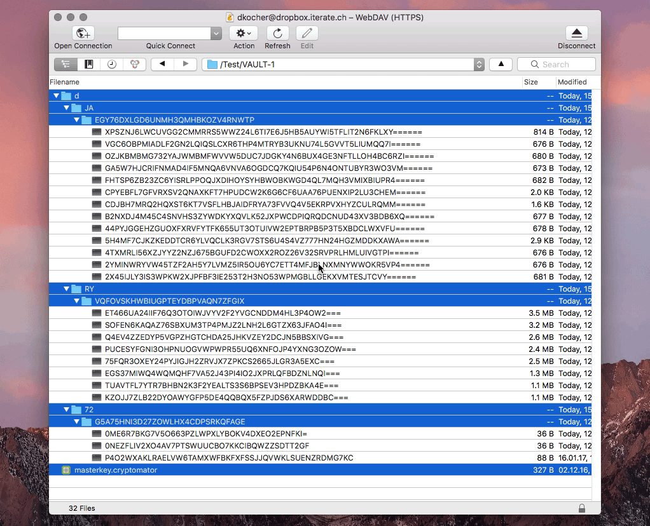Select the masterkey.cryptomator file
Screen dimensions: 650x526
115,470
